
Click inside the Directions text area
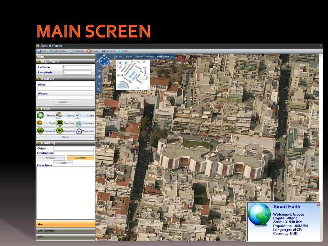point(65,193)
